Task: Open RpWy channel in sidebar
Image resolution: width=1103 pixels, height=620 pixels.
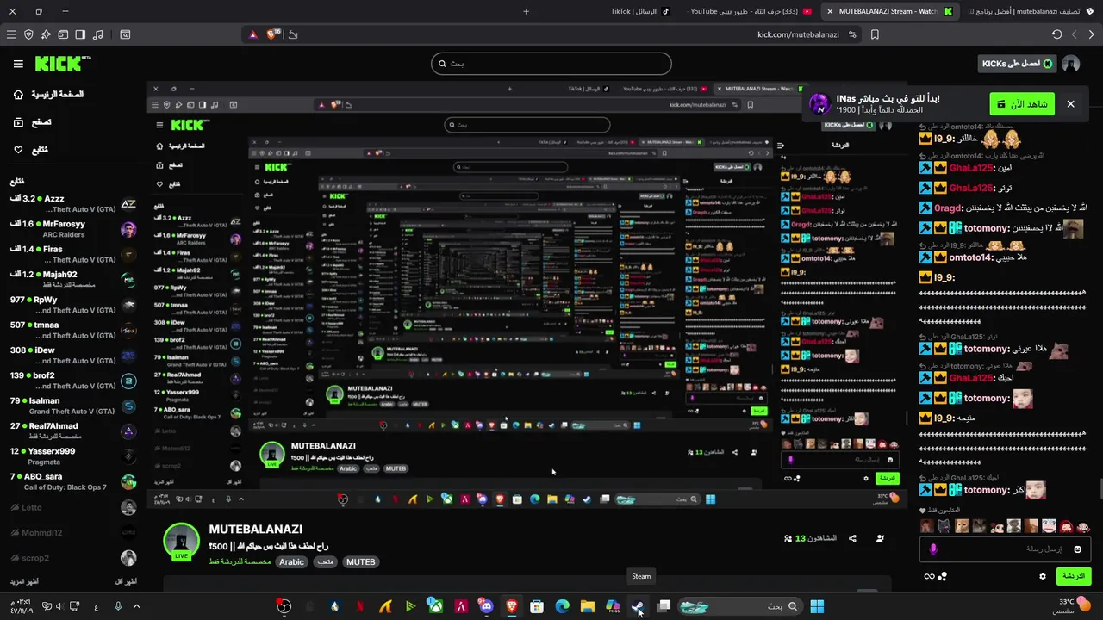Action: 73,305
